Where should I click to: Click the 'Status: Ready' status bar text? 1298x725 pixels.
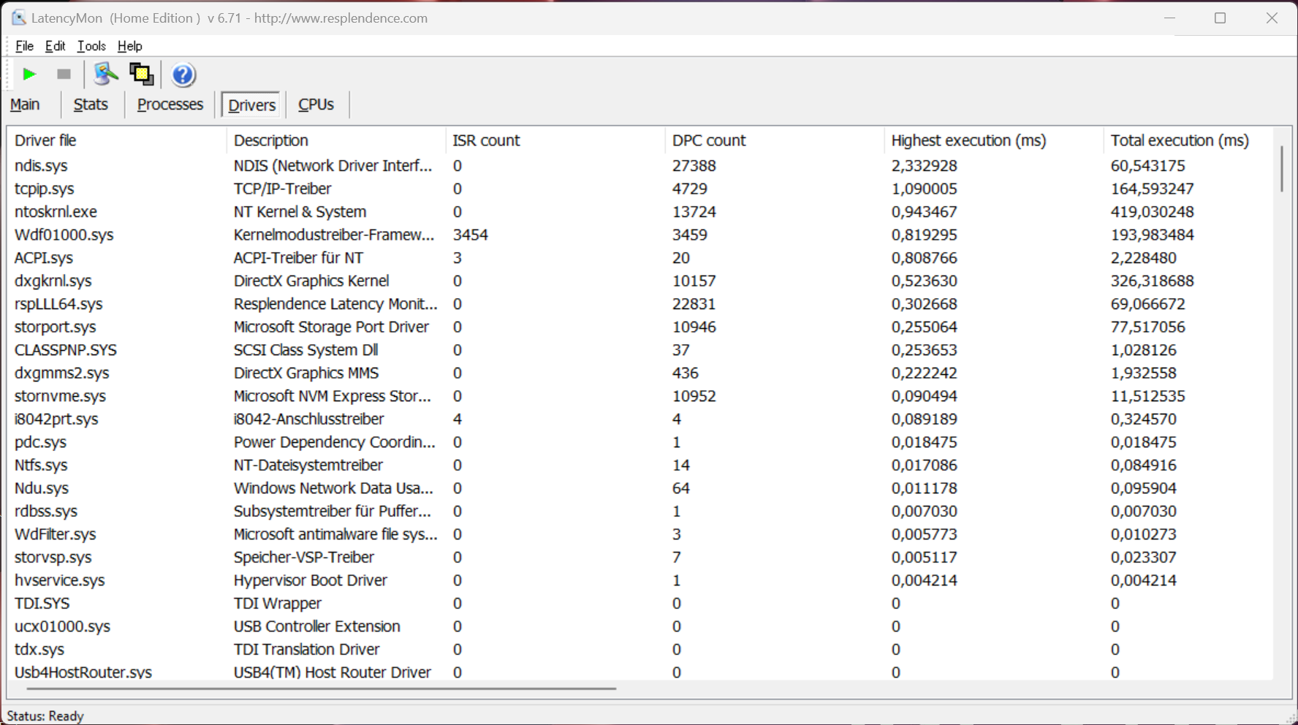click(45, 716)
